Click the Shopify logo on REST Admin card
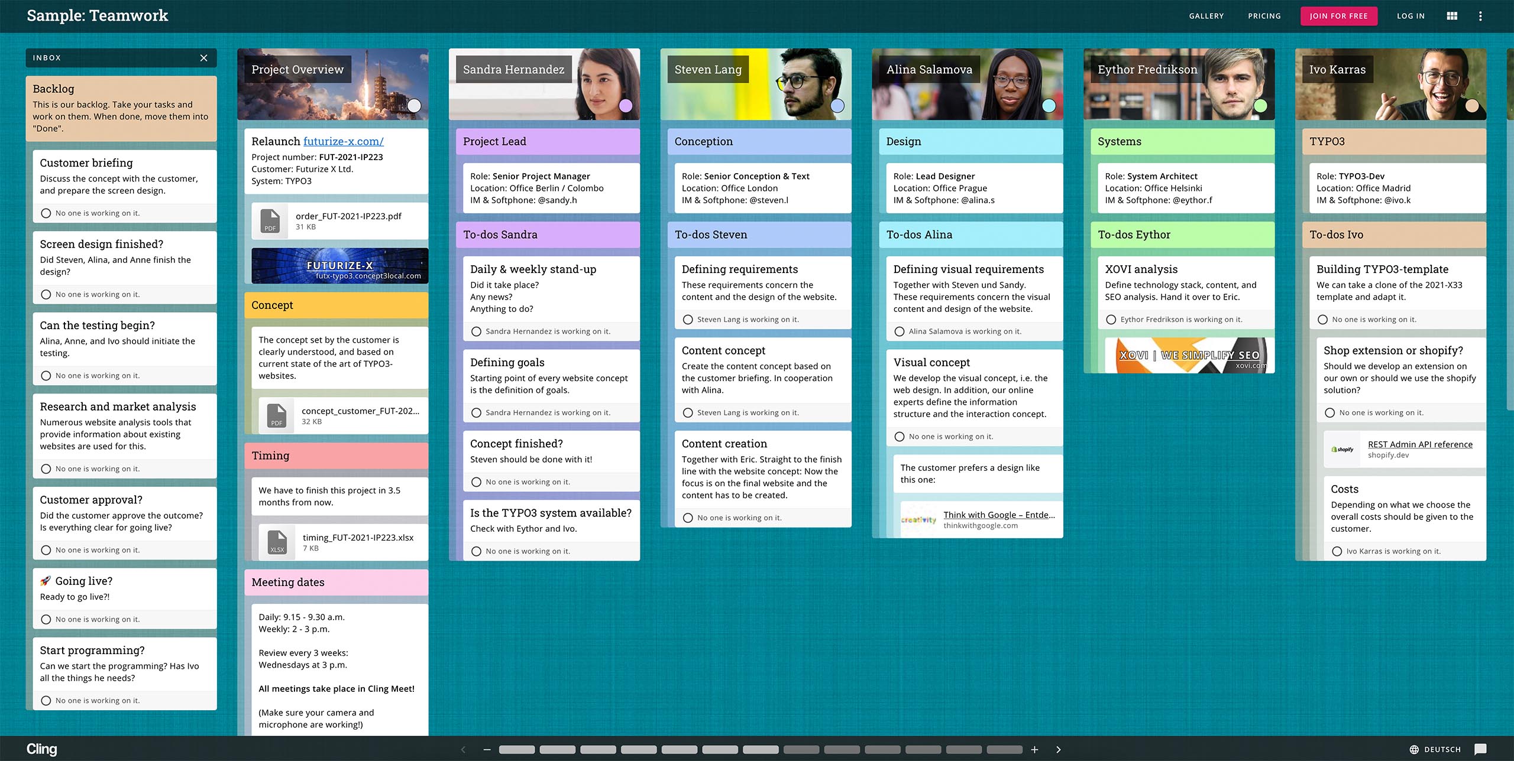Screen dimensions: 1514x761 [x=1343, y=449]
